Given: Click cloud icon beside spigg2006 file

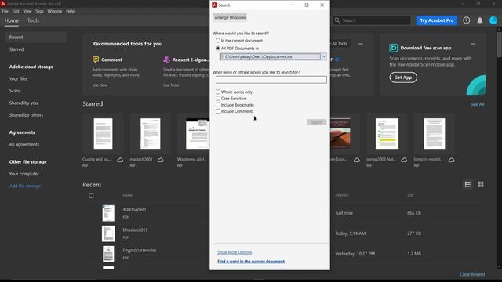Looking at the screenshot, I should [x=404, y=160].
